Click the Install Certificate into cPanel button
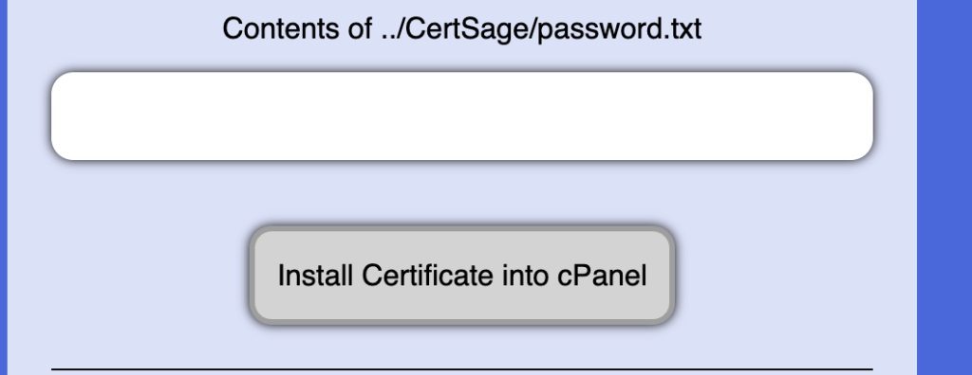The width and height of the screenshot is (972, 375). click(x=462, y=276)
